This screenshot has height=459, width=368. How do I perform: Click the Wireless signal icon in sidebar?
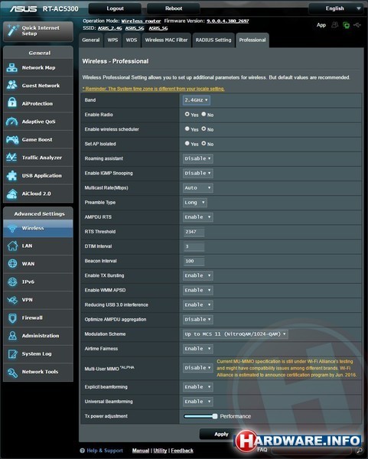click(x=12, y=228)
